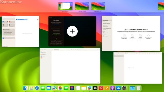
Task: Open FaceTime icon in the Dock
Action: click(x=66, y=88)
